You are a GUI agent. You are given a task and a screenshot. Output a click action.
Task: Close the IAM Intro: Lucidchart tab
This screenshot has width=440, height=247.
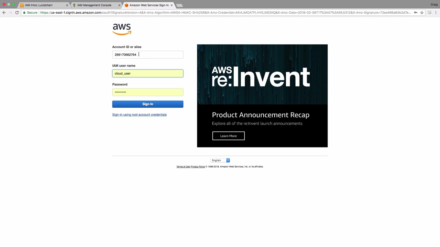67,5
